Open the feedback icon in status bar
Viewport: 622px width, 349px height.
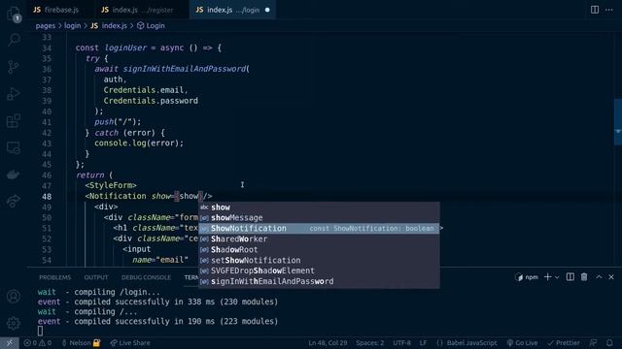[593, 342]
